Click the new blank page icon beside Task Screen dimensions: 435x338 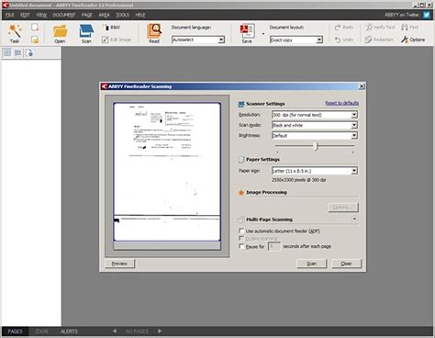pyautogui.click(x=35, y=28)
